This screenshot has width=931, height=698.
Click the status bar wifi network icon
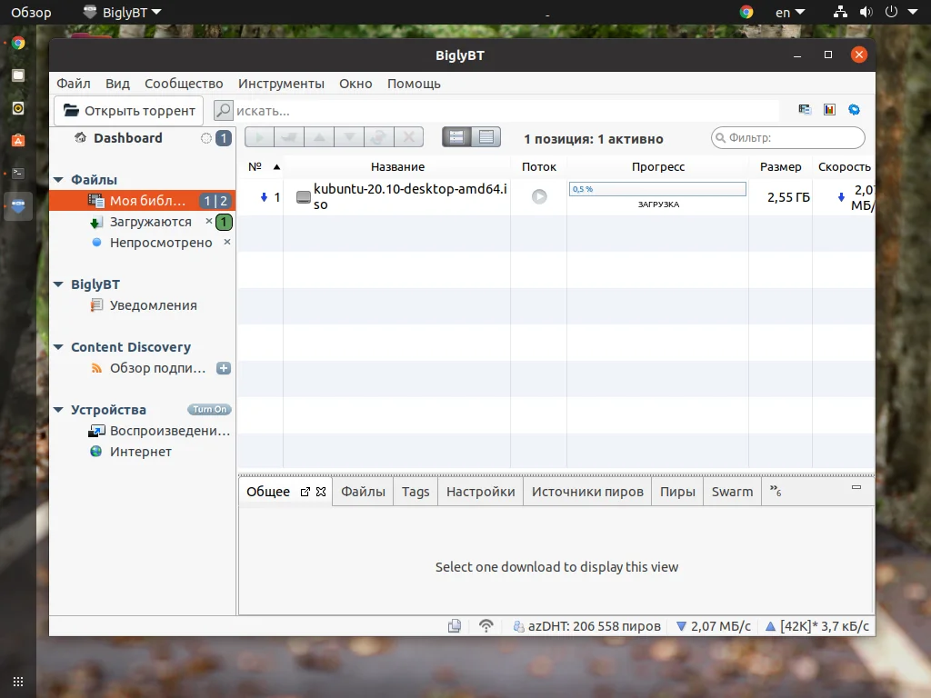486,625
